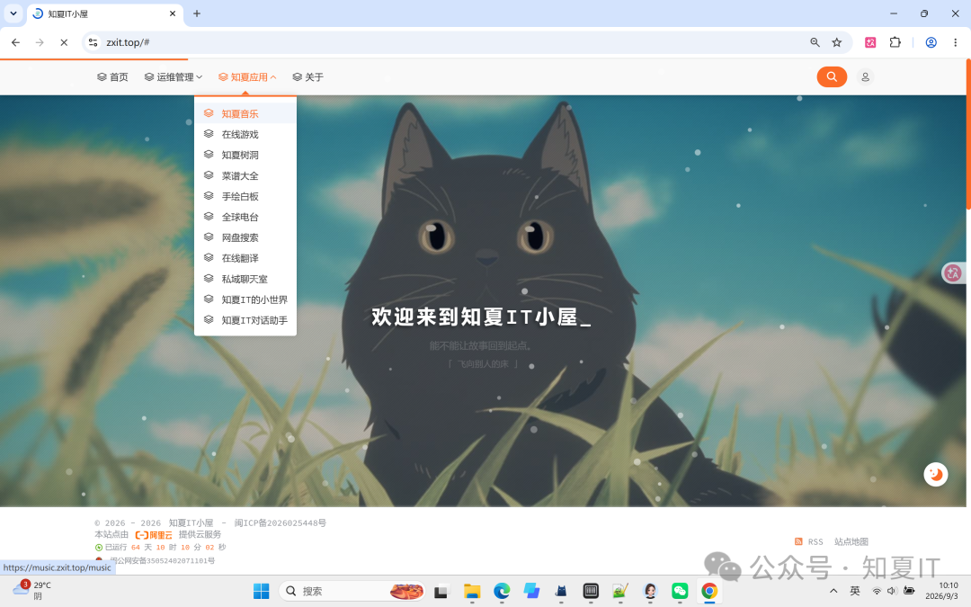Close the 知夏IT小屋 tab
This screenshot has width=971, height=607.
tap(173, 13)
